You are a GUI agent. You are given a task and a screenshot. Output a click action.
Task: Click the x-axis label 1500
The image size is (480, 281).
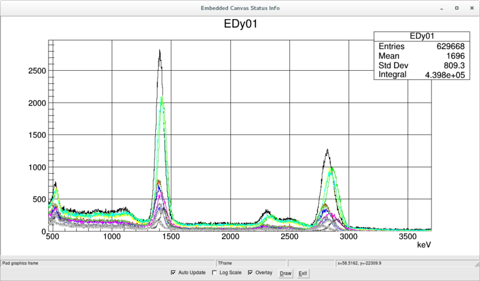pos(171,237)
